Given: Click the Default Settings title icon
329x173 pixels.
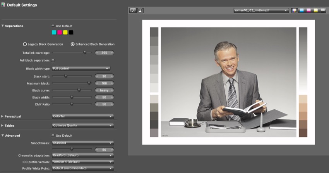Looking at the screenshot, I should pyautogui.click(x=3, y=5).
